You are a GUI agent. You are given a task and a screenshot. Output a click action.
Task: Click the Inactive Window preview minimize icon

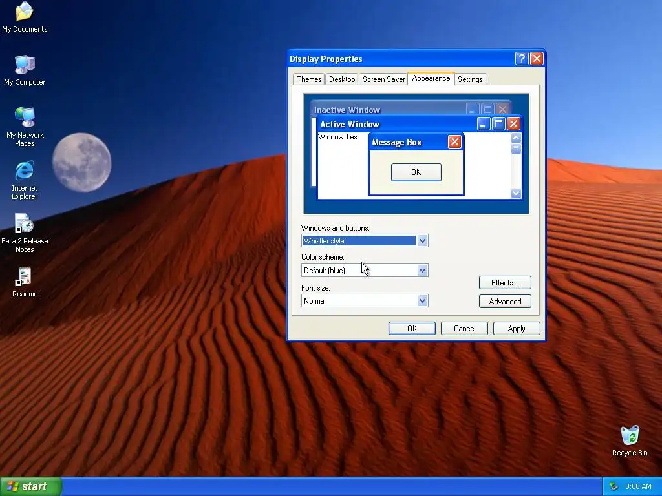click(x=473, y=109)
